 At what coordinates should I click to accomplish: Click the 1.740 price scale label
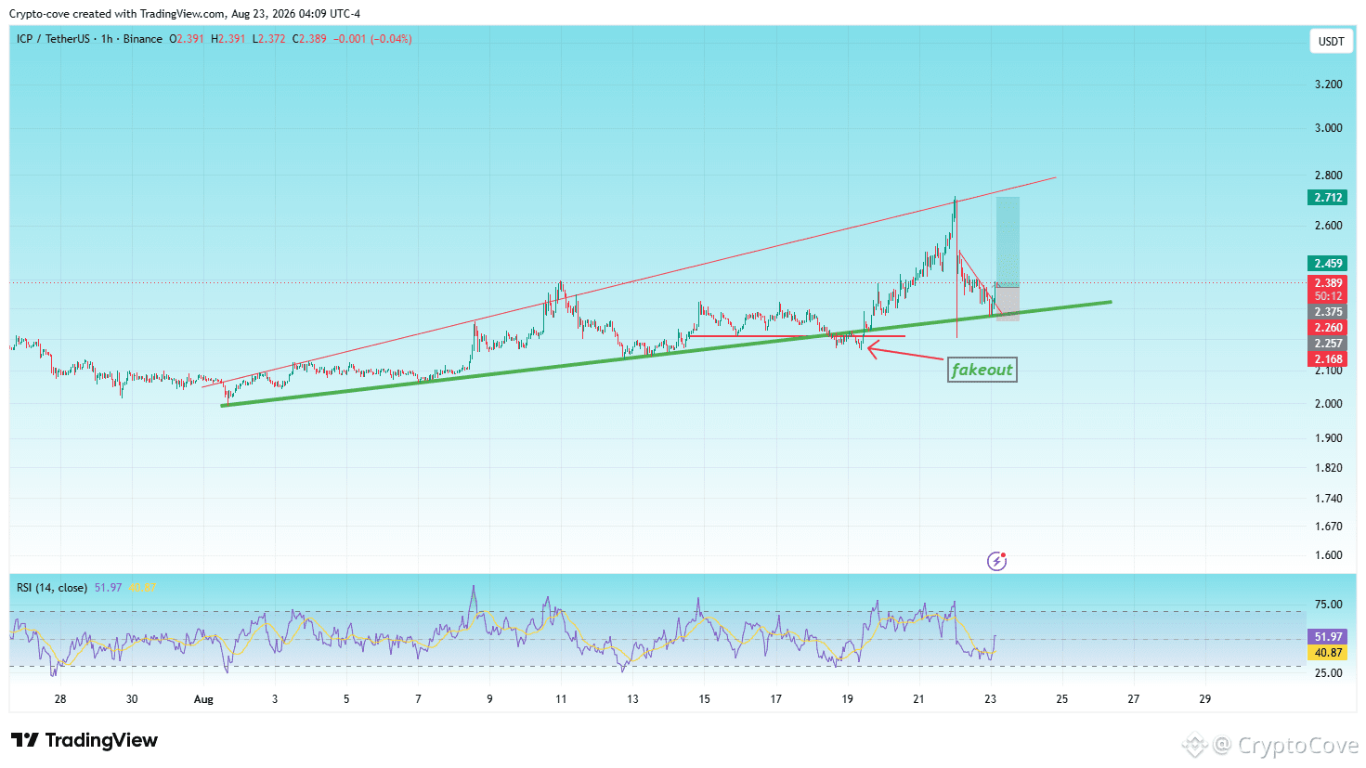coord(1329,499)
